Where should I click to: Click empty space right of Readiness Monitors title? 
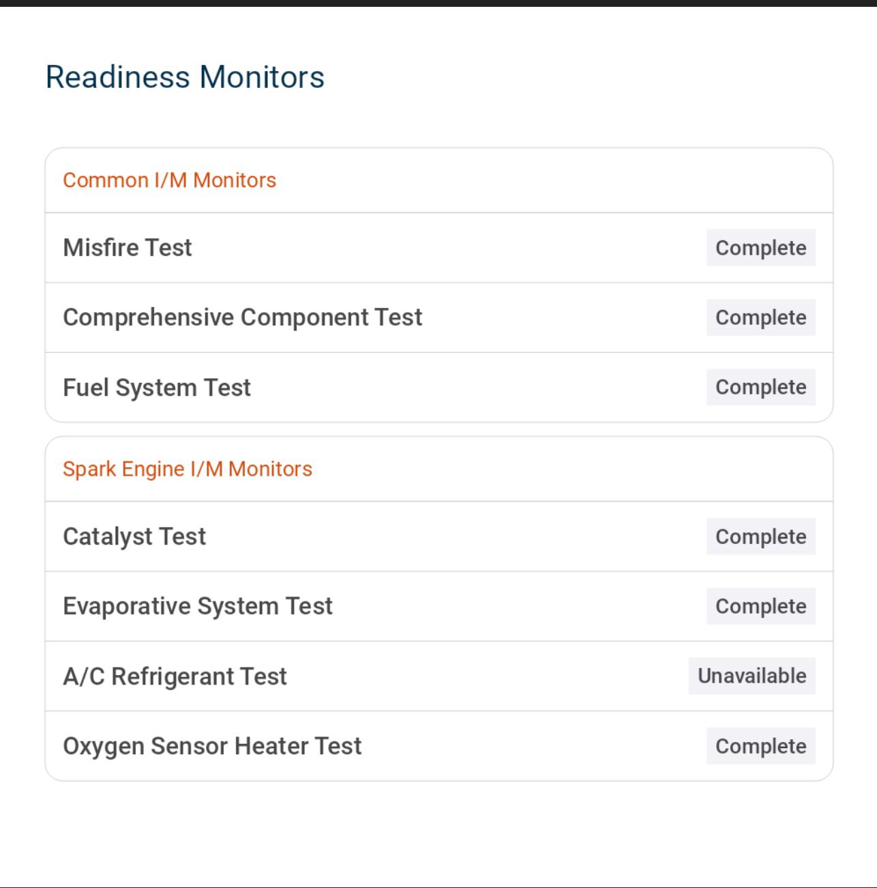(x=580, y=77)
